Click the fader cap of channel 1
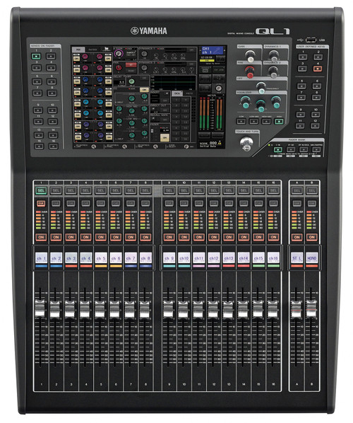The image size is (353, 423). click(40, 308)
